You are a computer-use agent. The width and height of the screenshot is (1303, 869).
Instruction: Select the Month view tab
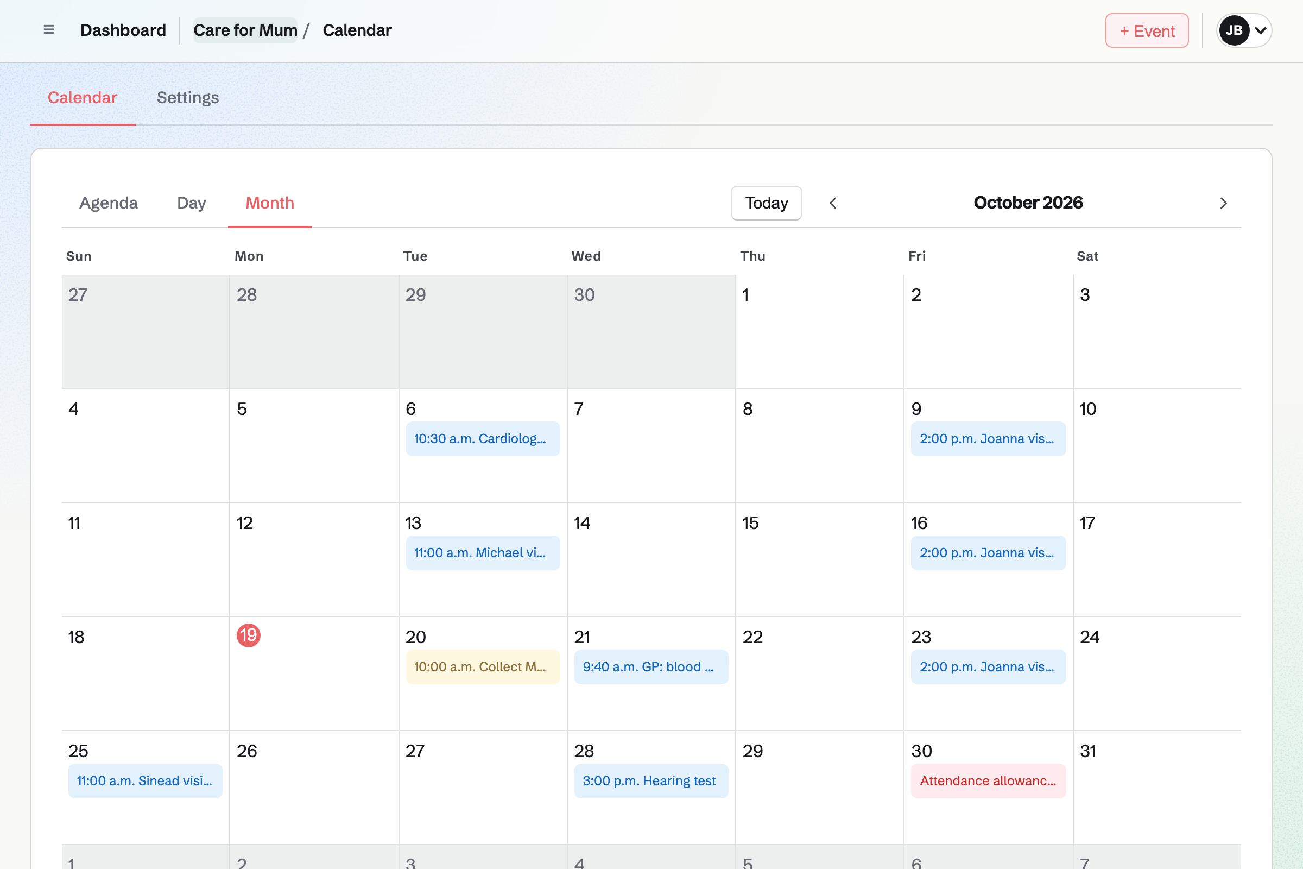(x=270, y=203)
